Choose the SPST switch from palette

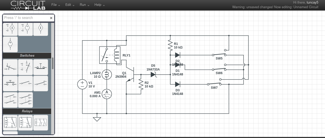25,83
